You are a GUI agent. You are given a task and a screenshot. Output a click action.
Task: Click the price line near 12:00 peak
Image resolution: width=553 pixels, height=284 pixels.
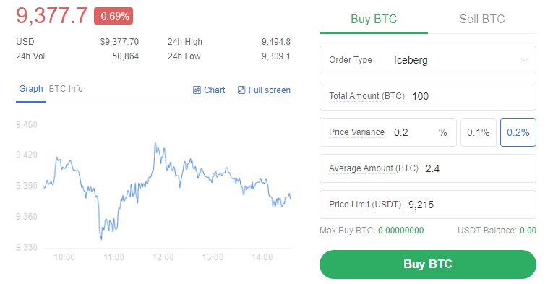pyautogui.click(x=155, y=144)
